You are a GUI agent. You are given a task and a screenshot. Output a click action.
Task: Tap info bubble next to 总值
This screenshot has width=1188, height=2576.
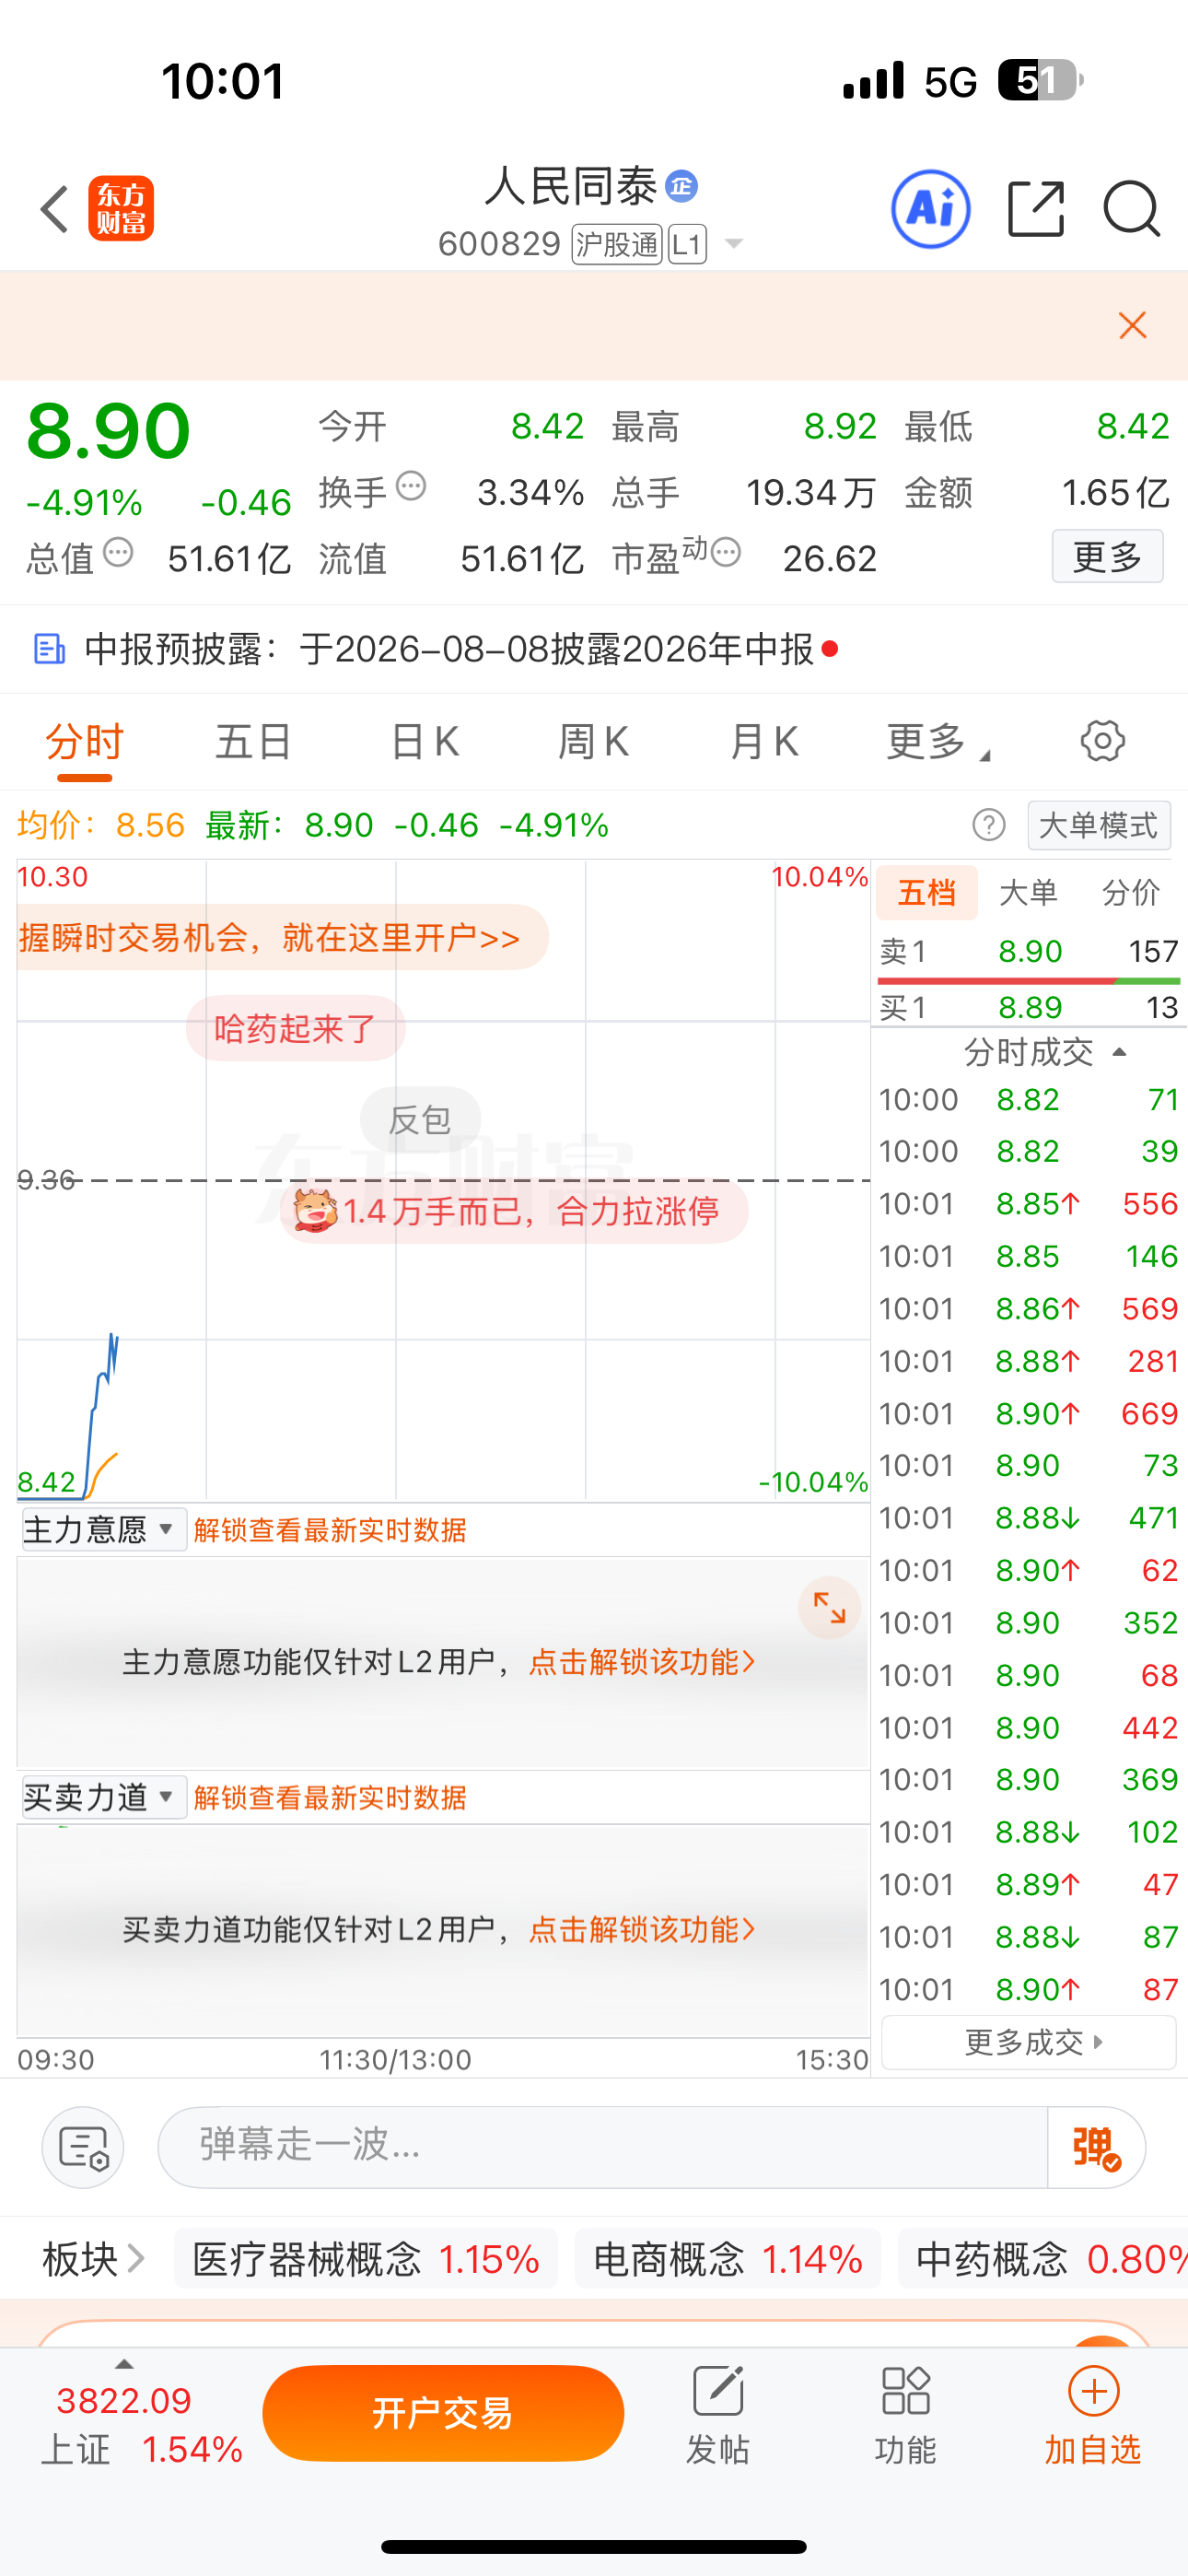pos(118,552)
